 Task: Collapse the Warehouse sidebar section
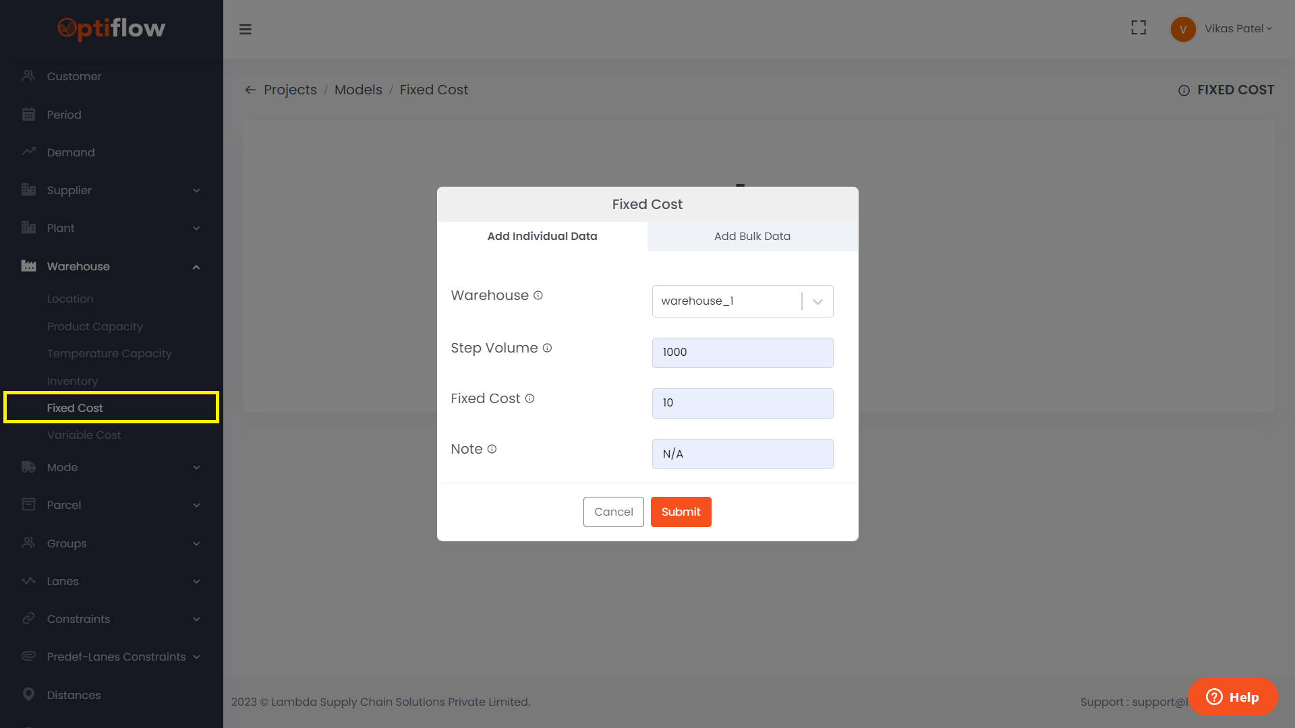(x=196, y=266)
